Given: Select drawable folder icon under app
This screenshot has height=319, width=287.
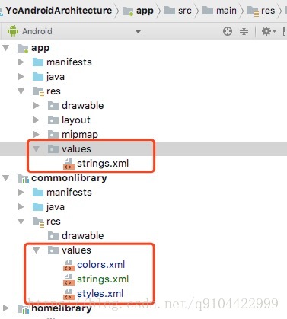Looking at the screenshot, I should [x=53, y=106].
